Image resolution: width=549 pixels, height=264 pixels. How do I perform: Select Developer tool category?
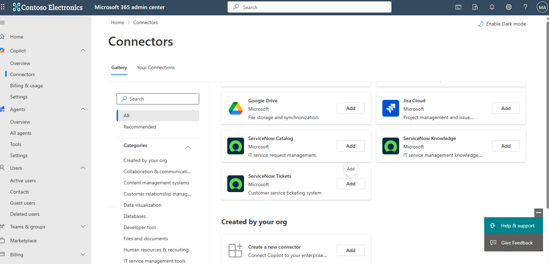click(140, 227)
